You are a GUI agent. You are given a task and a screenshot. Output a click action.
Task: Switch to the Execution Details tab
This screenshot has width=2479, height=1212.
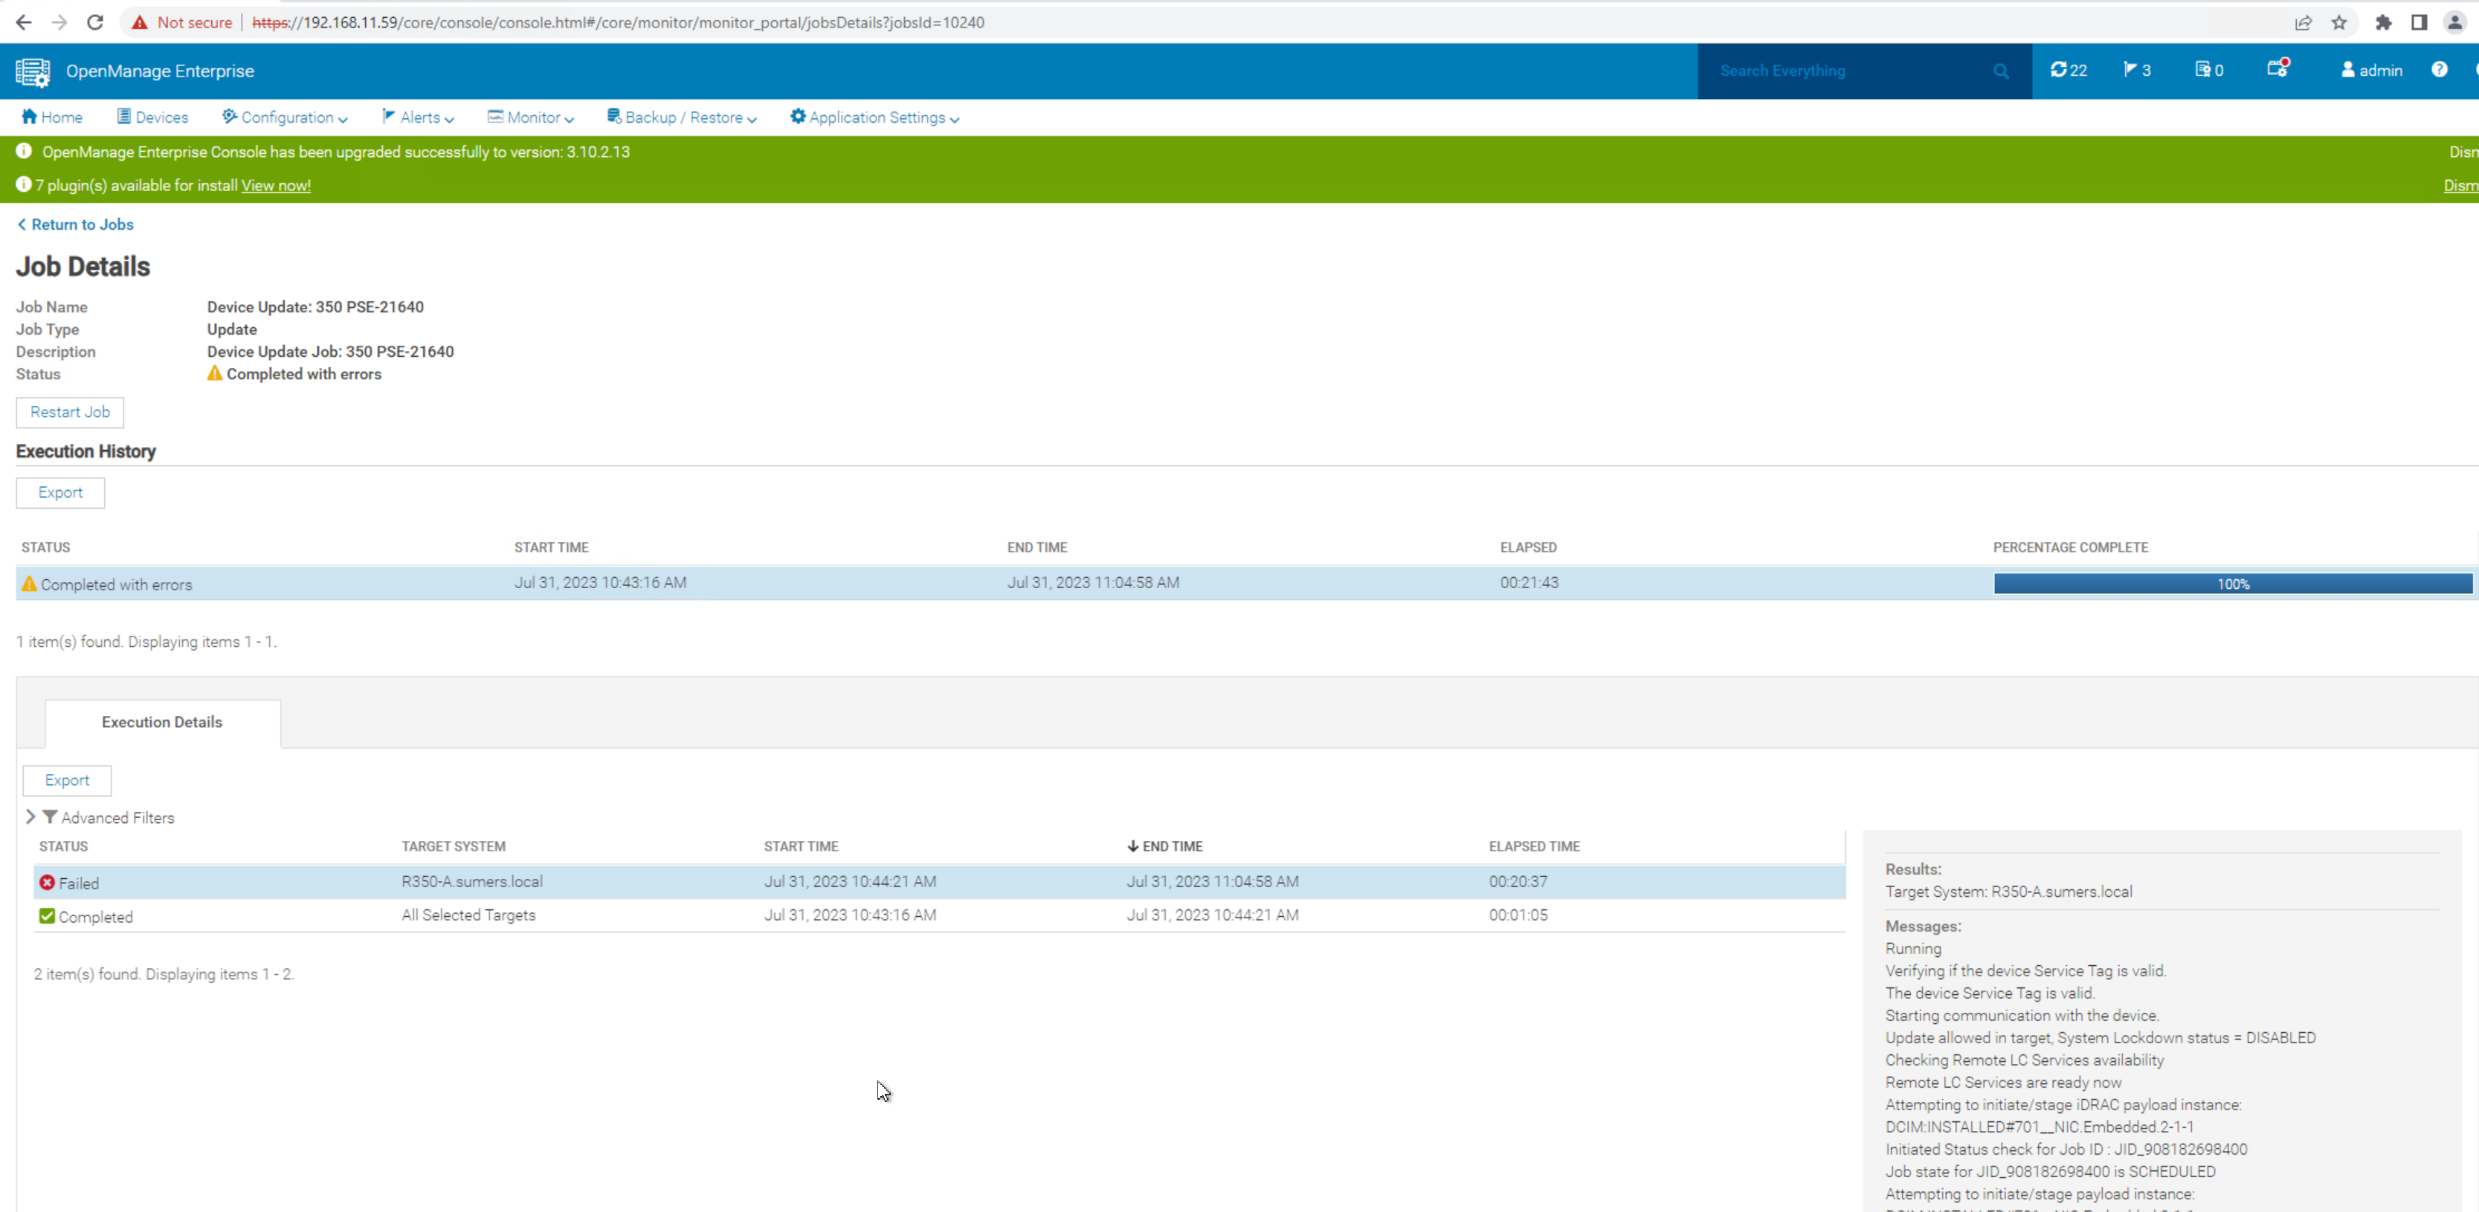coord(163,722)
